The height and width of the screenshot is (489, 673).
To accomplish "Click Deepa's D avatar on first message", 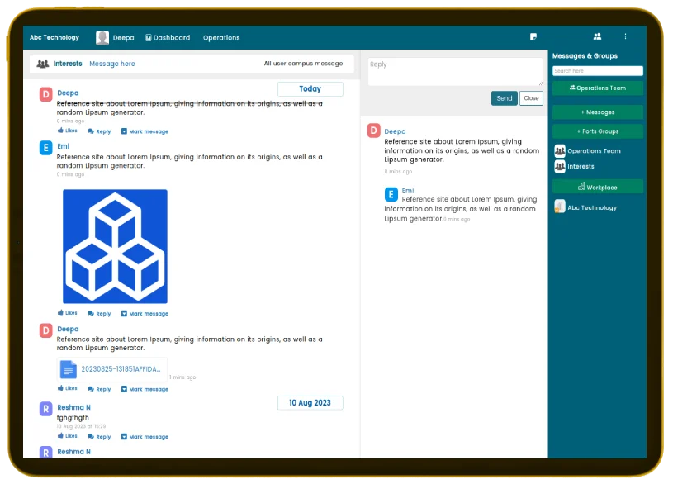I will coord(46,94).
